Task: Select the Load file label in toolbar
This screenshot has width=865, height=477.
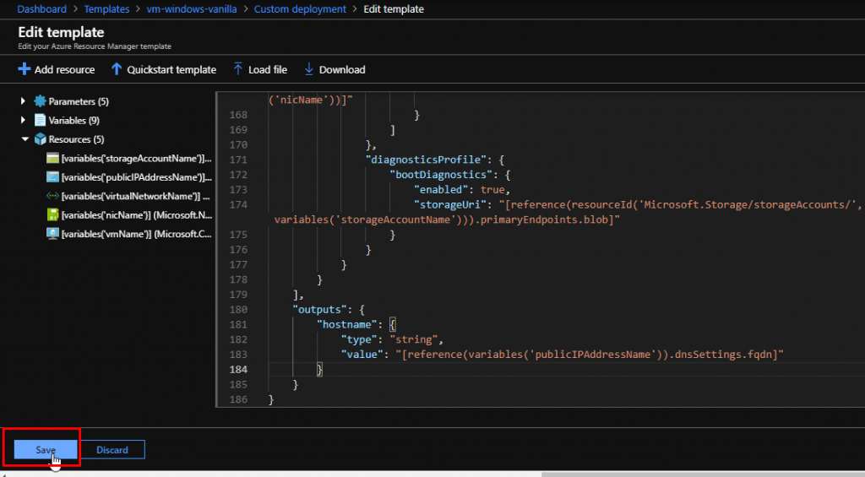Action: (268, 69)
